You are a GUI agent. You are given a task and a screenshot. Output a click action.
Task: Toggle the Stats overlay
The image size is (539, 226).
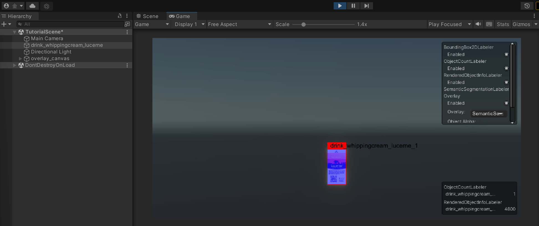pos(503,24)
